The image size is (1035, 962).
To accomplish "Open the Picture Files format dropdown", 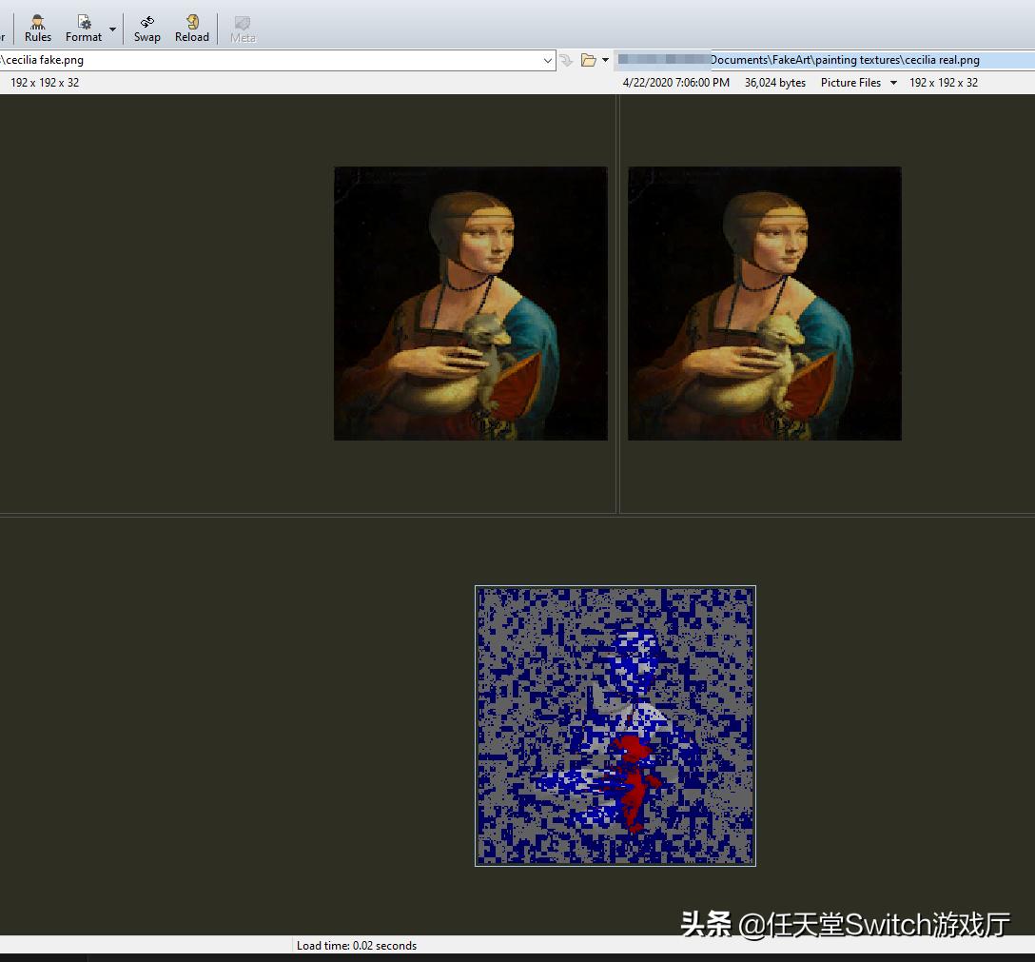I will point(859,83).
